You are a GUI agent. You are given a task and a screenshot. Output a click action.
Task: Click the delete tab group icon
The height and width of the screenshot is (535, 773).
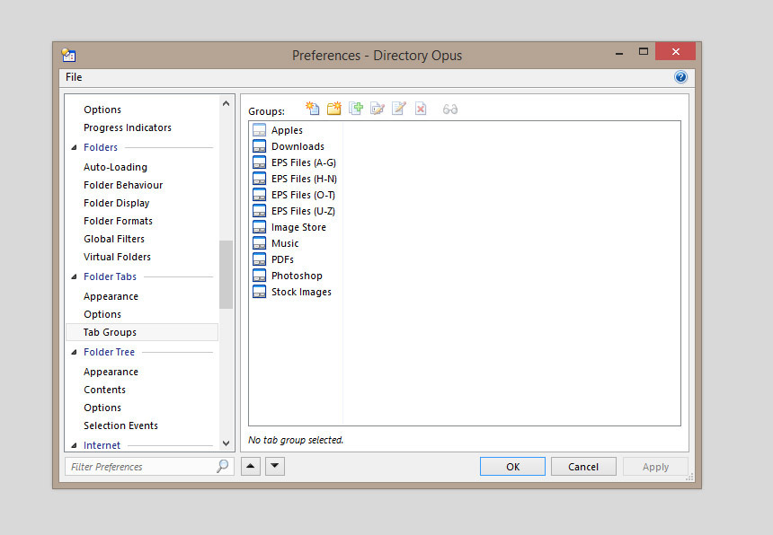[x=421, y=109]
